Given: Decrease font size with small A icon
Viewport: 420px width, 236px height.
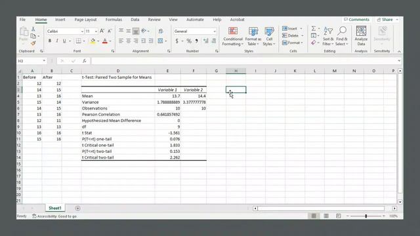Looking at the screenshot, I should pos(110,31).
